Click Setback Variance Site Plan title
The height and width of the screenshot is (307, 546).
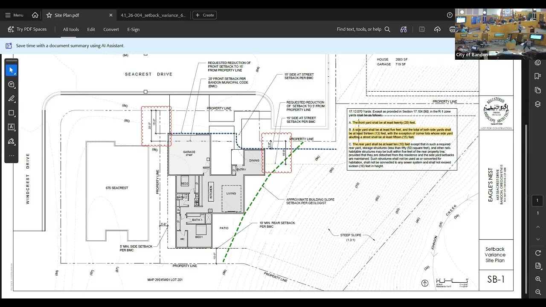point(495,255)
